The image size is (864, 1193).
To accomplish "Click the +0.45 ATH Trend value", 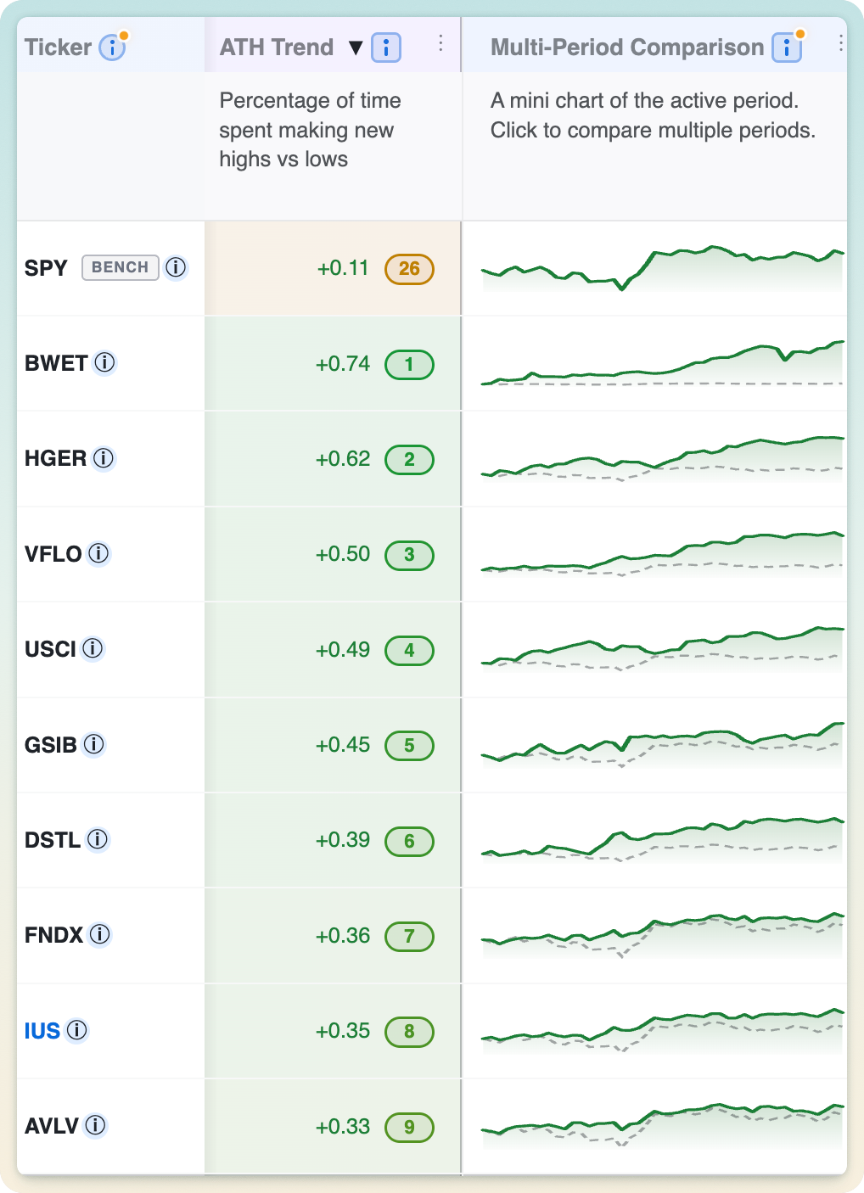I will pyautogui.click(x=343, y=745).
